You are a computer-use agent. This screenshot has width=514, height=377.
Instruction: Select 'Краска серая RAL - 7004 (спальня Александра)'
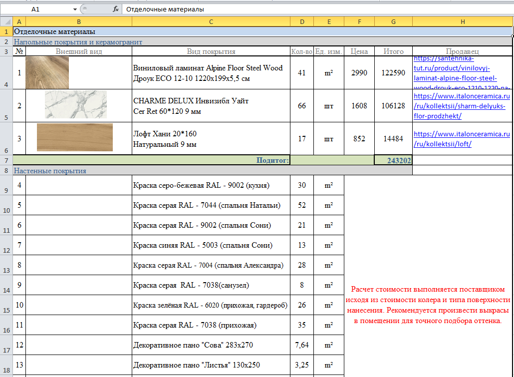click(211, 266)
